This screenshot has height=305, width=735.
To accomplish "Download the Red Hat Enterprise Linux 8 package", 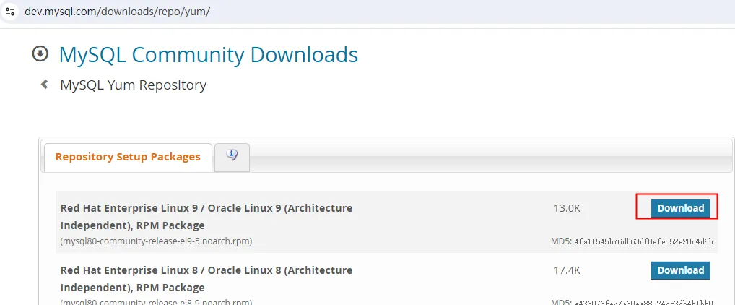I will pyautogui.click(x=680, y=270).
